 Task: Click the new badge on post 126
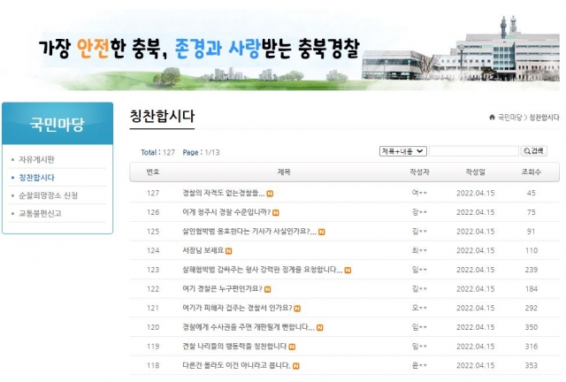276,213
